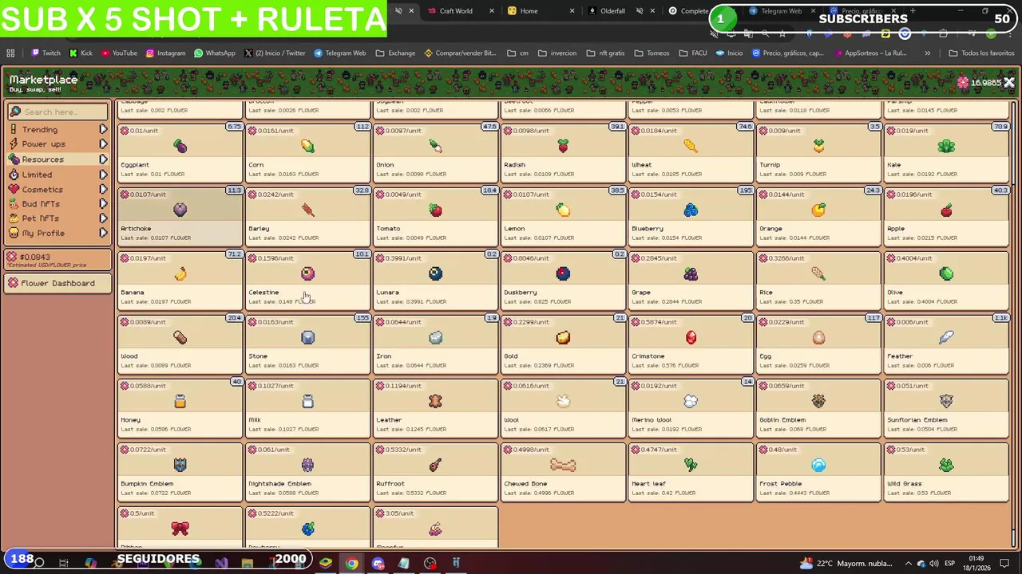1022x574 pixels.
Task: Open the Kick bookmark
Action: pos(81,53)
